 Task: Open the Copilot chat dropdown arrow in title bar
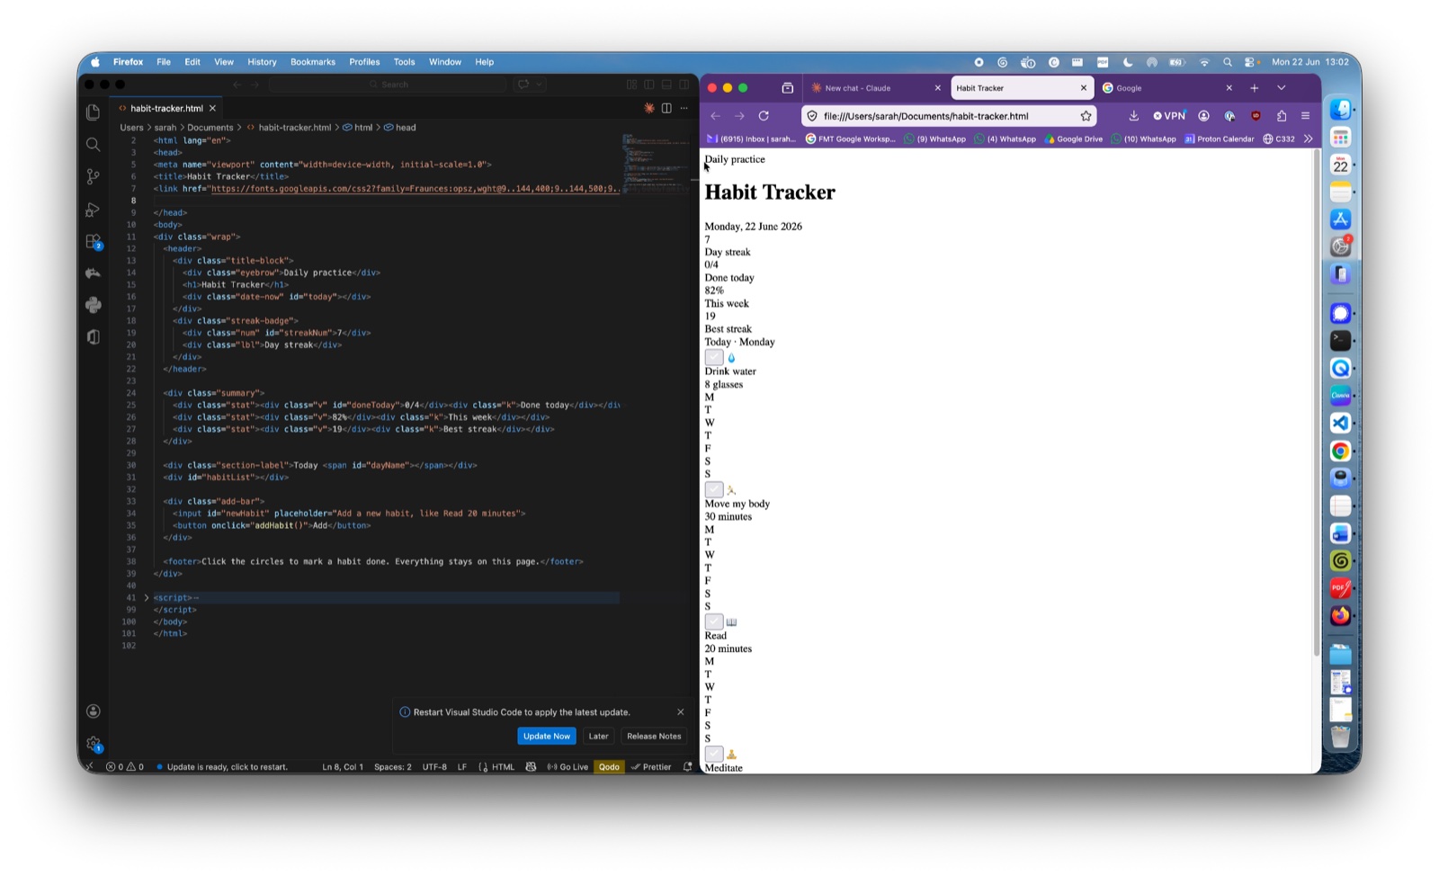(540, 84)
